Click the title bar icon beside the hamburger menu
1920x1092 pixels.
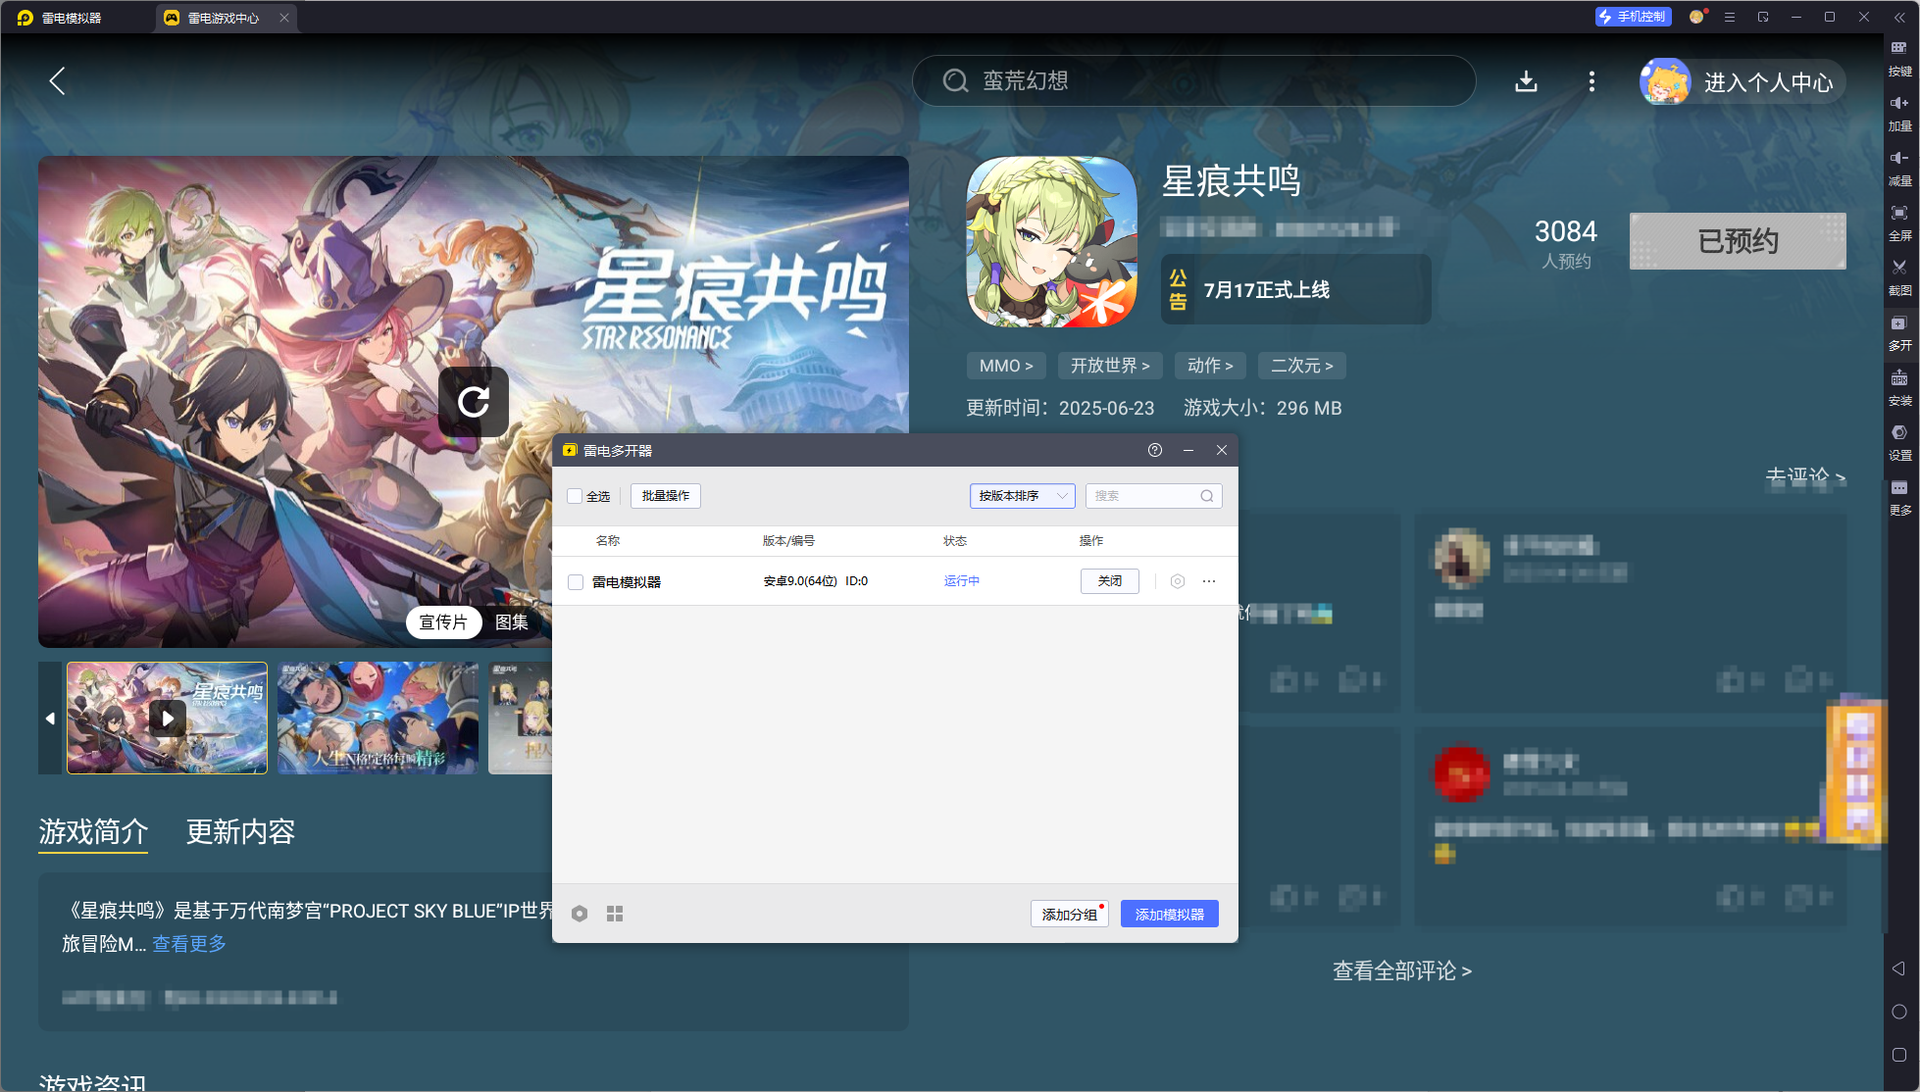pyautogui.click(x=1763, y=17)
